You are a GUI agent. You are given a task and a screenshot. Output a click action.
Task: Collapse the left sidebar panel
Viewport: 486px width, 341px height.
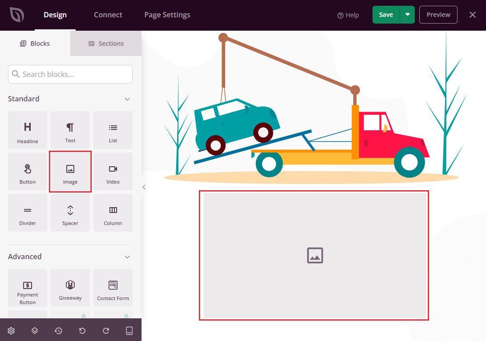(x=144, y=187)
